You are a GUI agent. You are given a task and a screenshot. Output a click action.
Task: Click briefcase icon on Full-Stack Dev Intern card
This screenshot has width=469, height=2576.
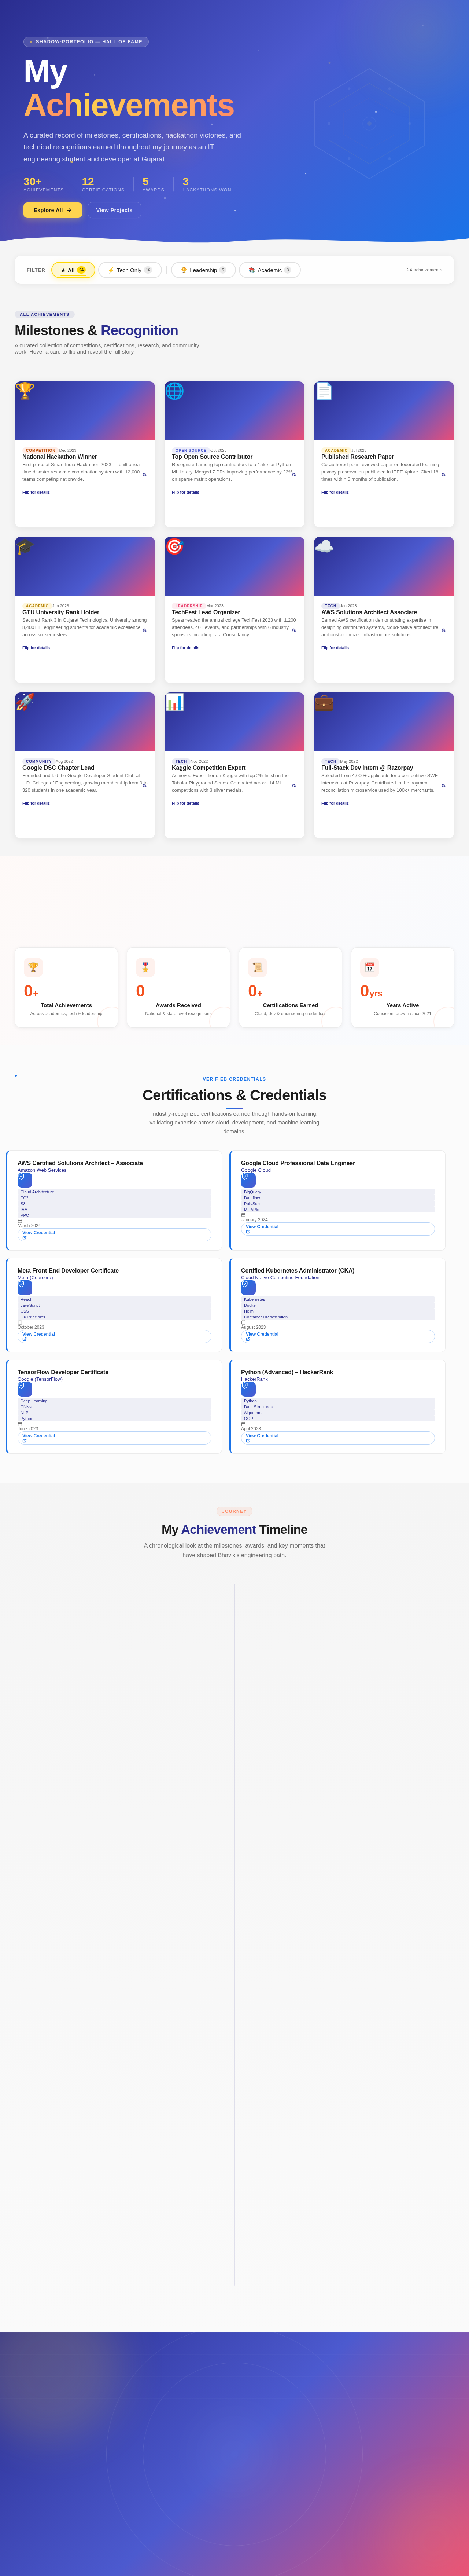pos(324,702)
